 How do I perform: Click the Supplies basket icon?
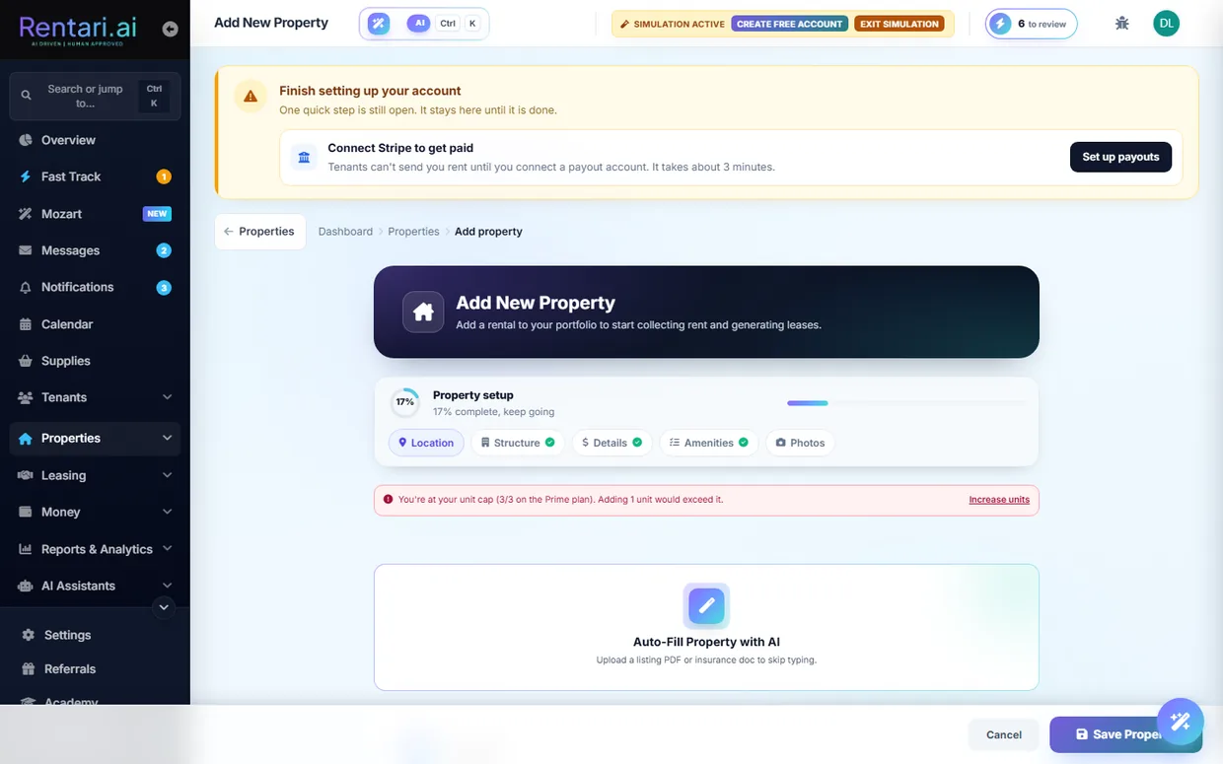(26, 361)
